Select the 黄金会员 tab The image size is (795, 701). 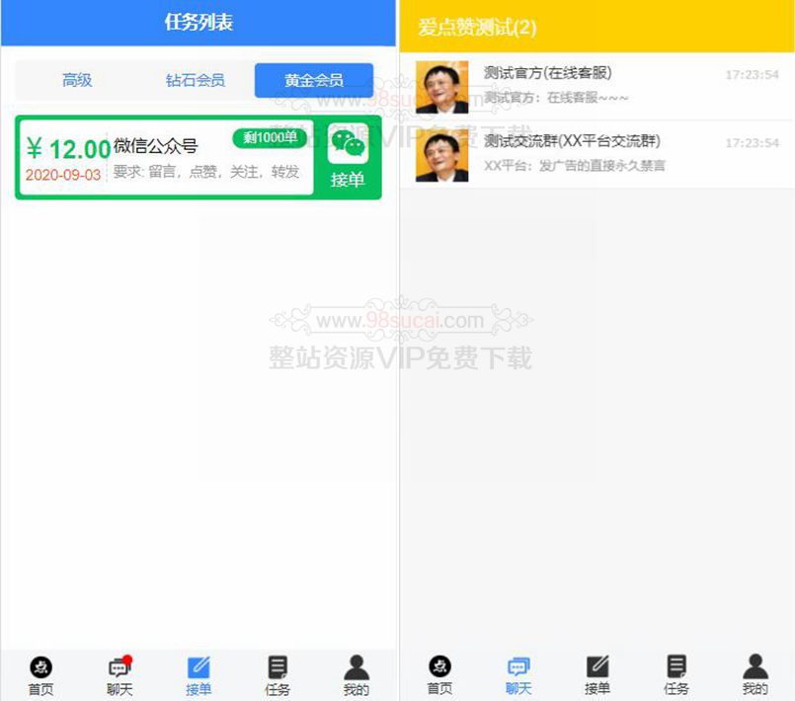(x=314, y=80)
